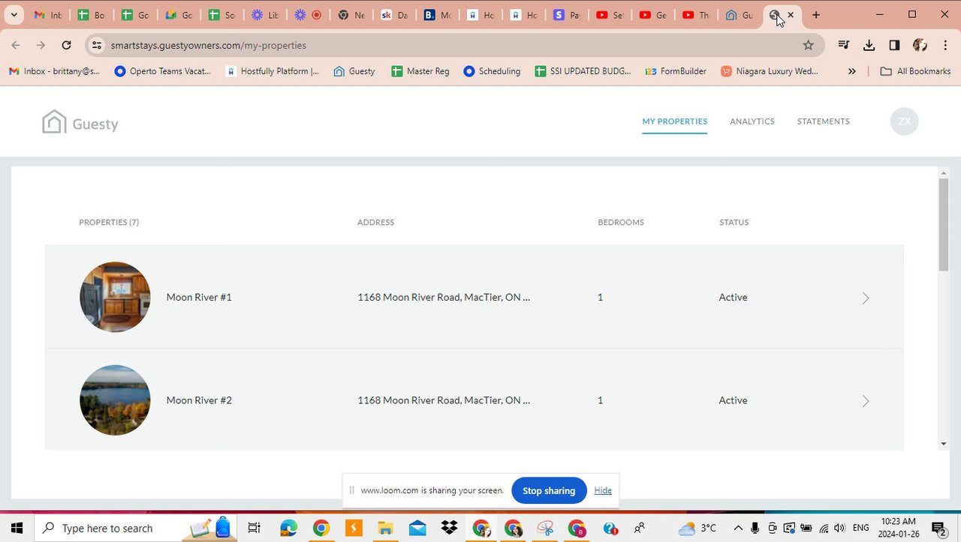Switch to the Statements tab
961x542 pixels.
tap(823, 121)
